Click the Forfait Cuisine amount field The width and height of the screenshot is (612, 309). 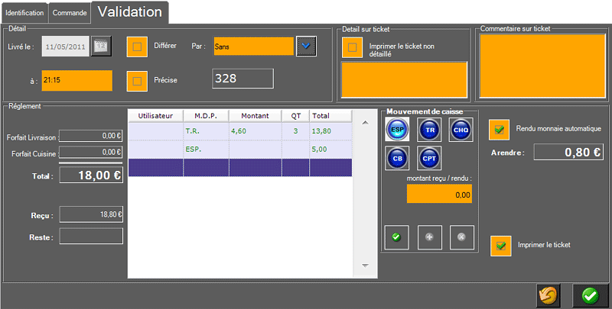tap(91, 152)
